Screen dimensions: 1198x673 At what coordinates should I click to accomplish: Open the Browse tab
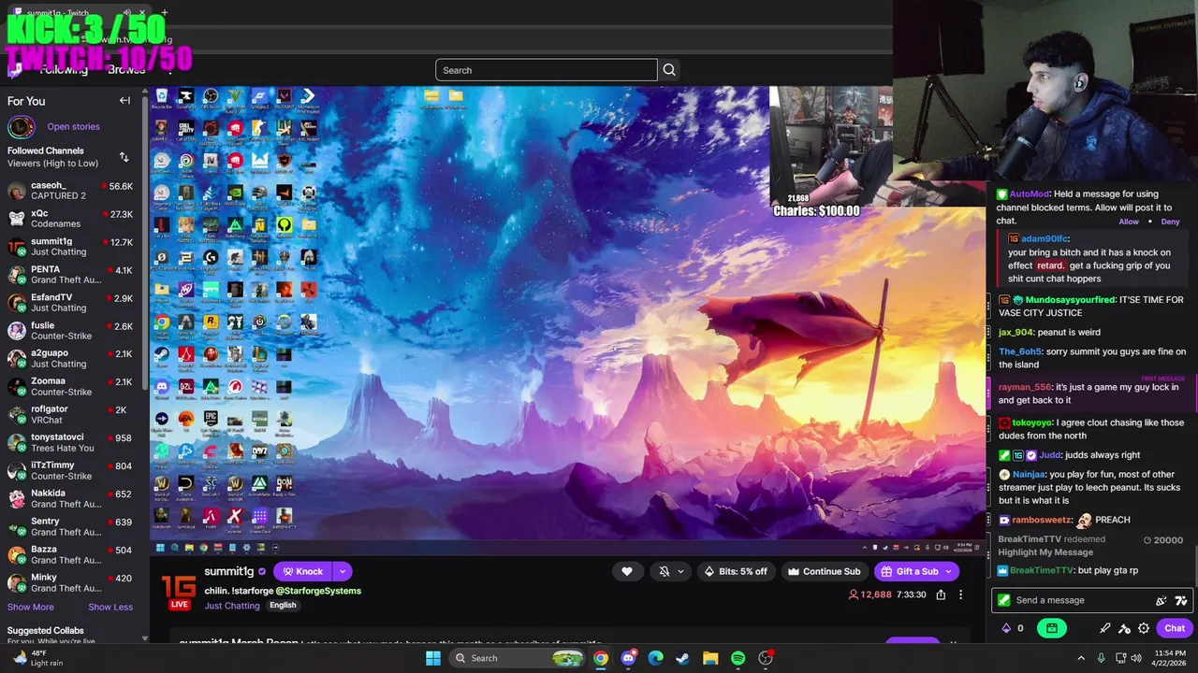pos(126,70)
